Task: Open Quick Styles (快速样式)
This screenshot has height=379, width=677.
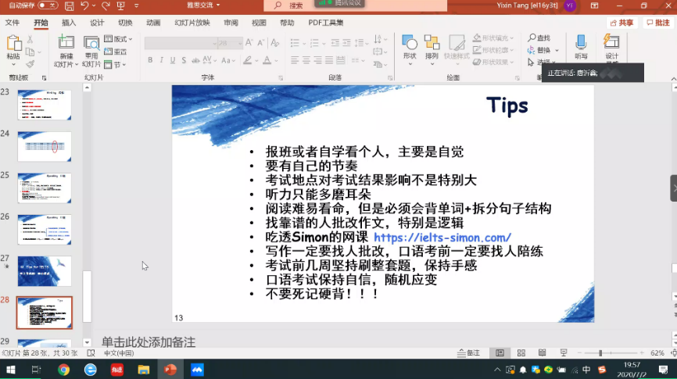Action: (x=457, y=48)
